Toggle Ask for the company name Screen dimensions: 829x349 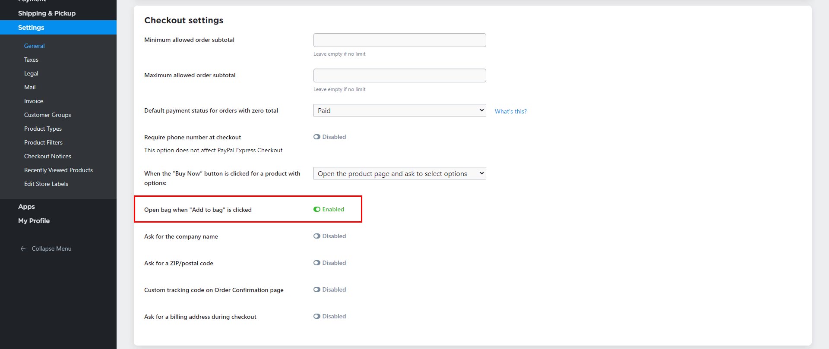[317, 236]
